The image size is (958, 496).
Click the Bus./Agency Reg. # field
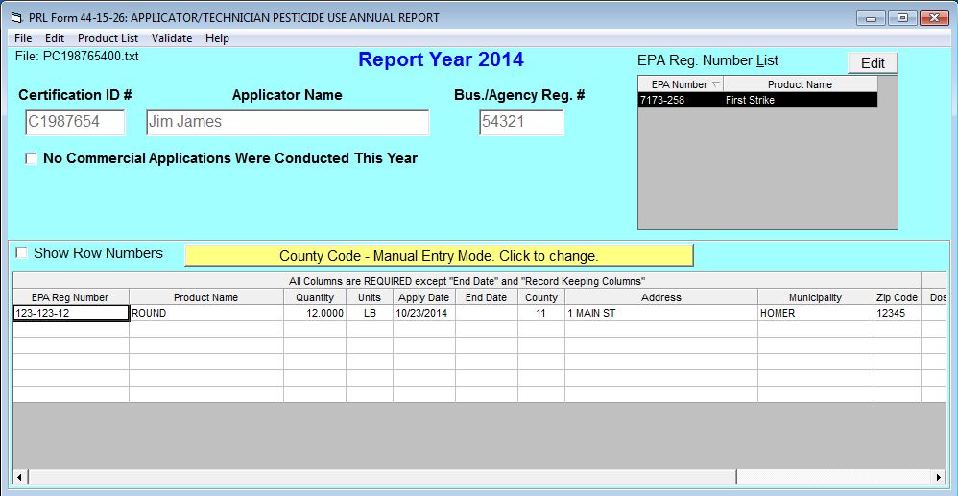click(520, 122)
